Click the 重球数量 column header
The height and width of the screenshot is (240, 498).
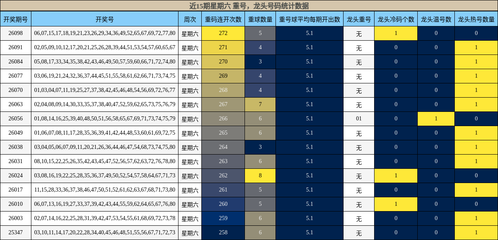(x=260, y=18)
